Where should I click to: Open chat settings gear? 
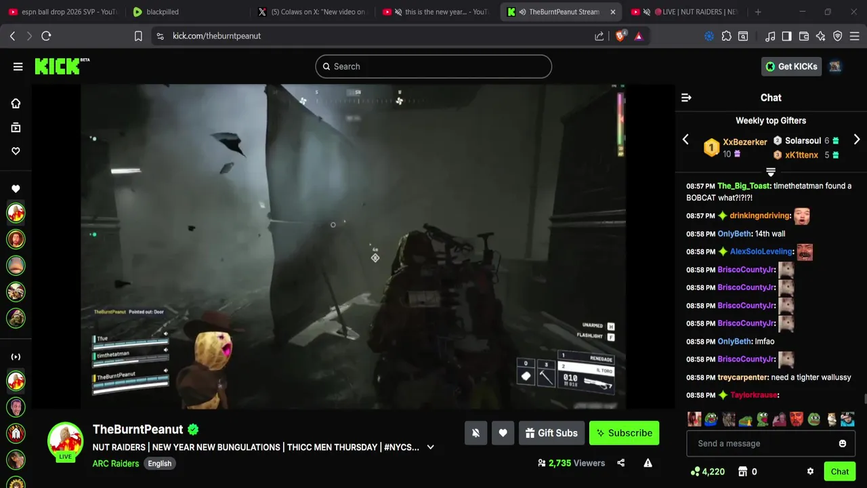click(810, 472)
